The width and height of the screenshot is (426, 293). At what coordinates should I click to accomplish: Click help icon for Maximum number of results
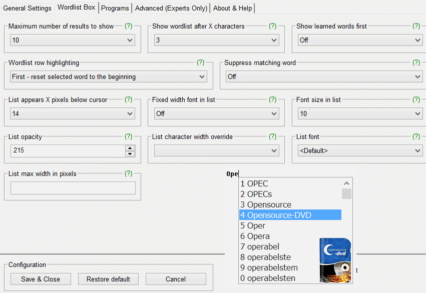click(129, 26)
